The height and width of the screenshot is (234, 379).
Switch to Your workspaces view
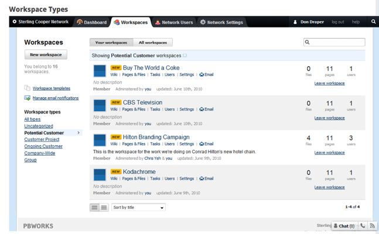pos(111,43)
